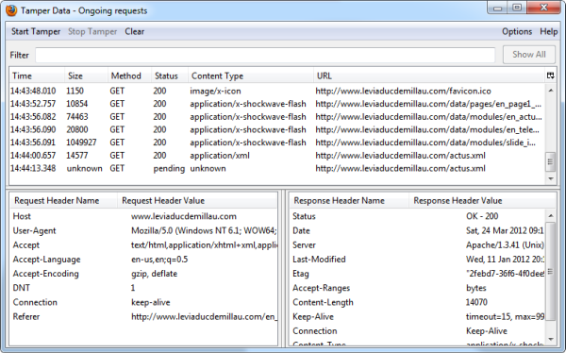Select the Connection keep-alive request header
This screenshot has height=353, width=566.
143,302
